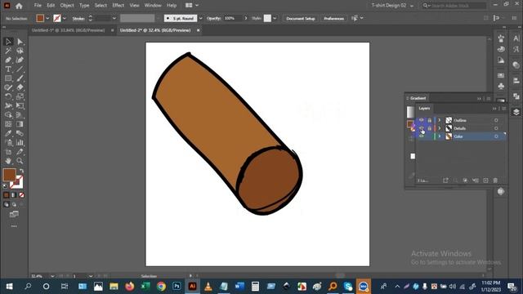Viewport: 523px width, 294px height.
Task: Select the Shape Builder tool
Action: point(8,115)
